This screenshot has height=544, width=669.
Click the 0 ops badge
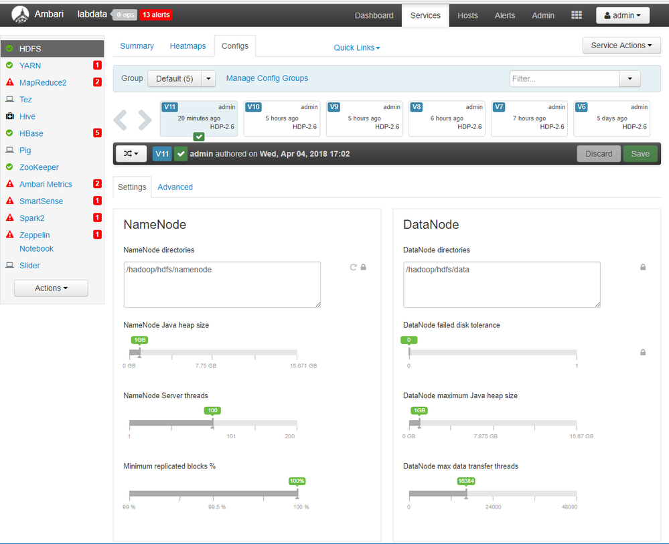[125, 15]
